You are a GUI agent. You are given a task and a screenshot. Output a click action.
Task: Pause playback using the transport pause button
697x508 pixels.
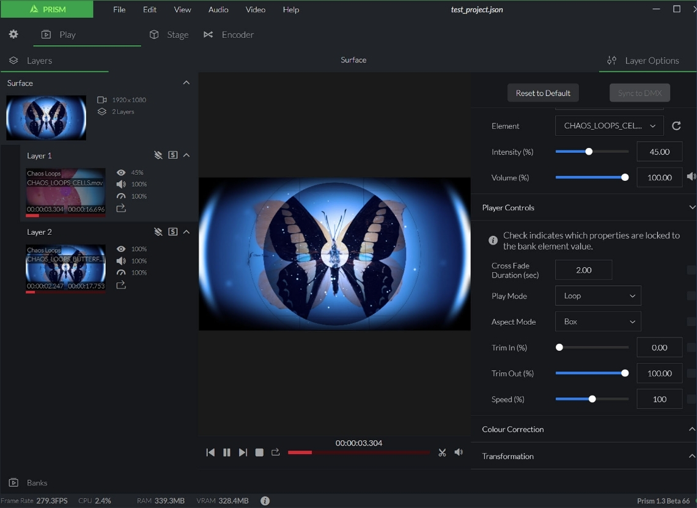(x=227, y=452)
